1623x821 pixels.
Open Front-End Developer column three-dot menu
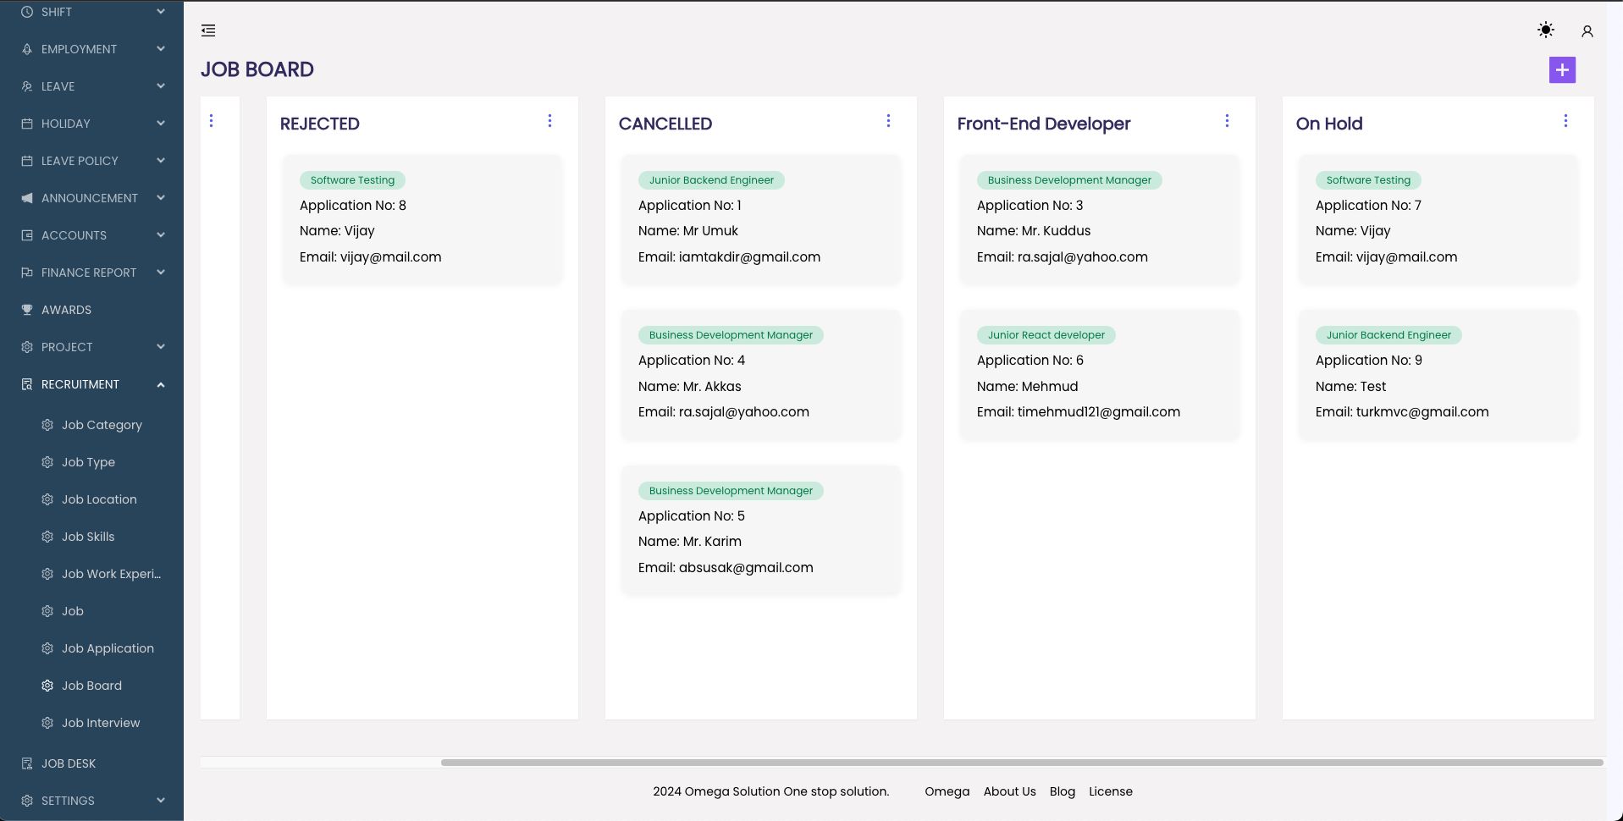[x=1227, y=121]
